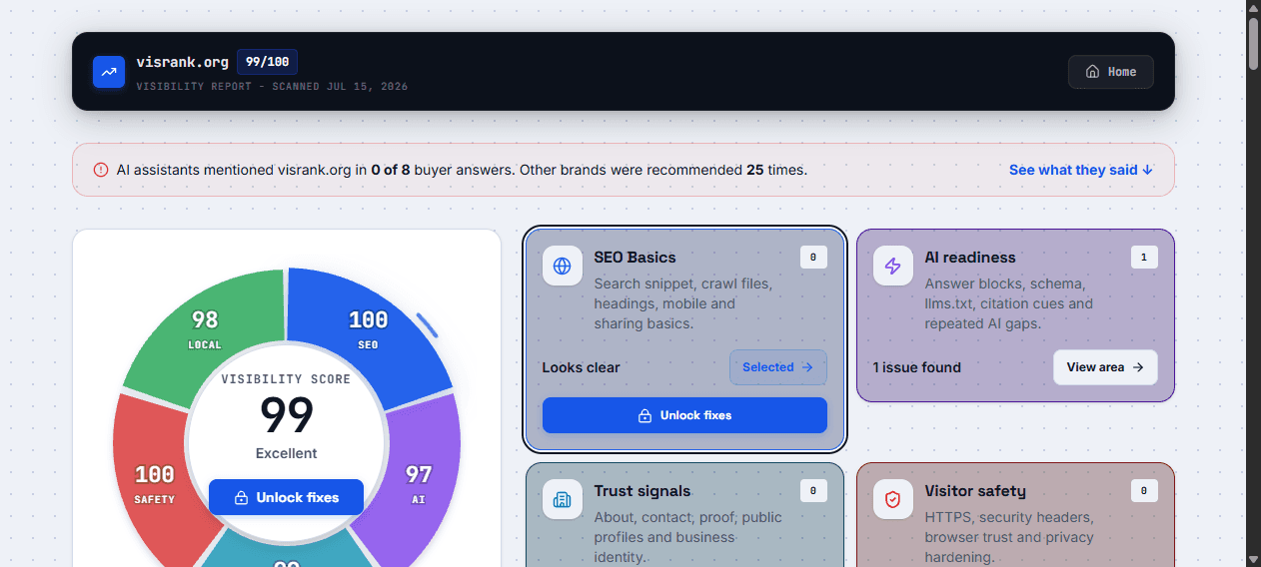The image size is (1261, 567).
Task: Click arrow icon in Selected button
Action: coord(806,367)
